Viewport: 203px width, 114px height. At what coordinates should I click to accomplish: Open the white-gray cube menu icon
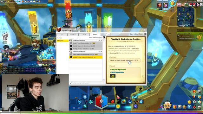tap(180, 107)
